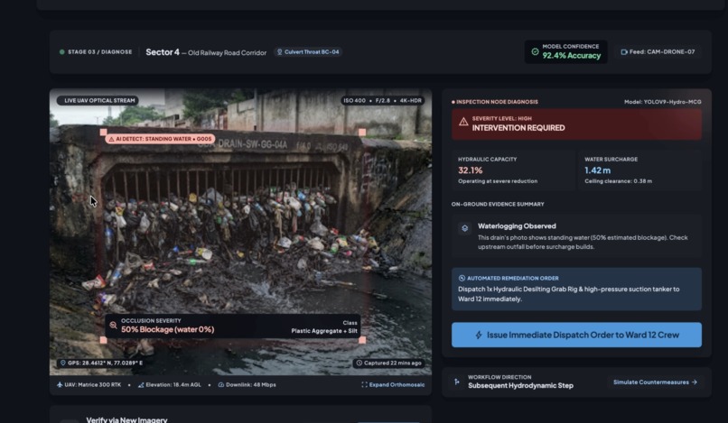Click the On-Ground Evidence Summary heading

pyautogui.click(x=498, y=204)
